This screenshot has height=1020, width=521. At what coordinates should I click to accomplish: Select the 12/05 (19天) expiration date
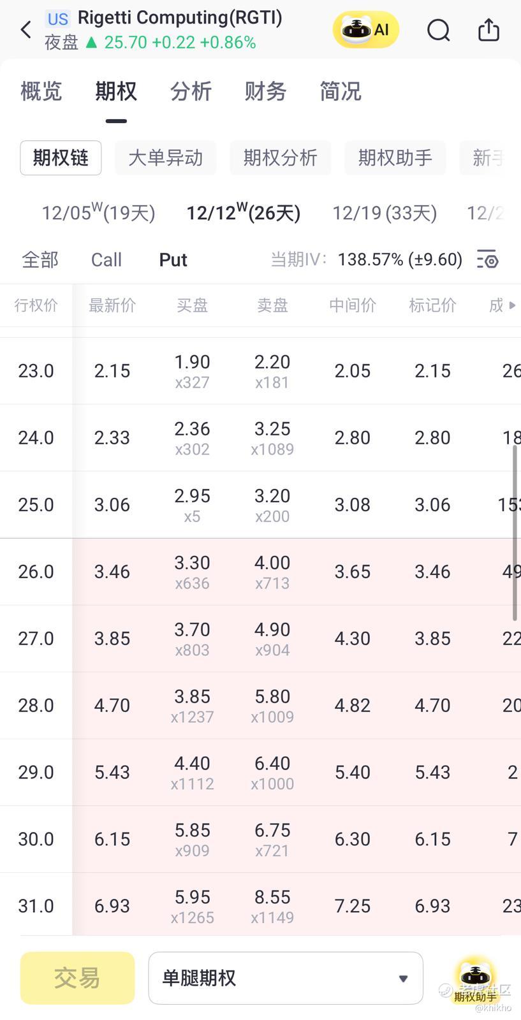pyautogui.click(x=98, y=212)
